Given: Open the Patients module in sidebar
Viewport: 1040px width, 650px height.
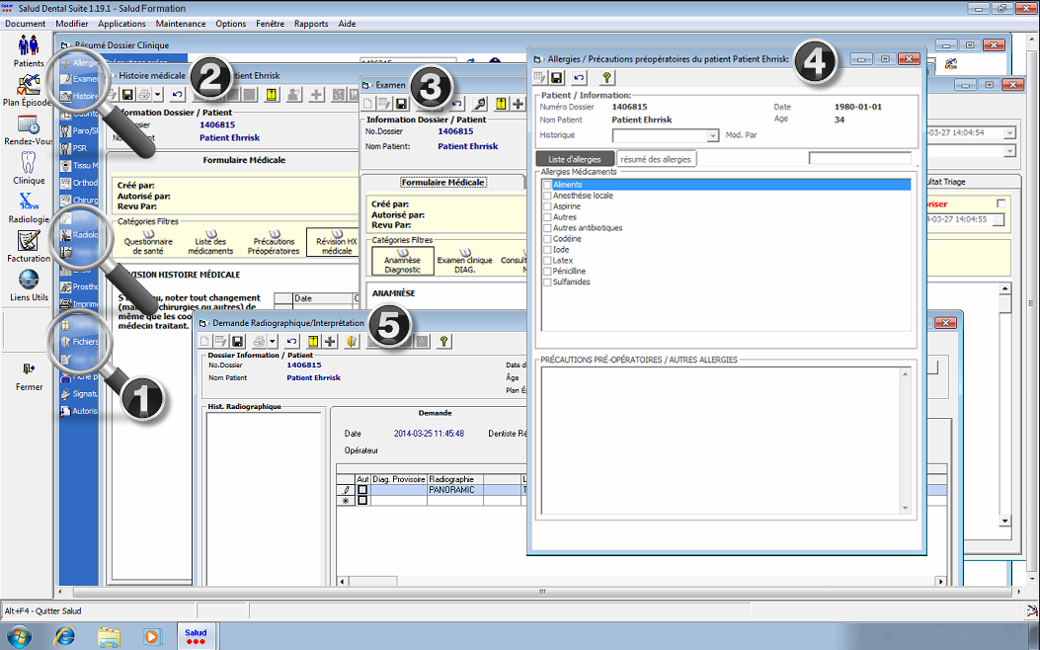Looking at the screenshot, I should coord(29,51).
